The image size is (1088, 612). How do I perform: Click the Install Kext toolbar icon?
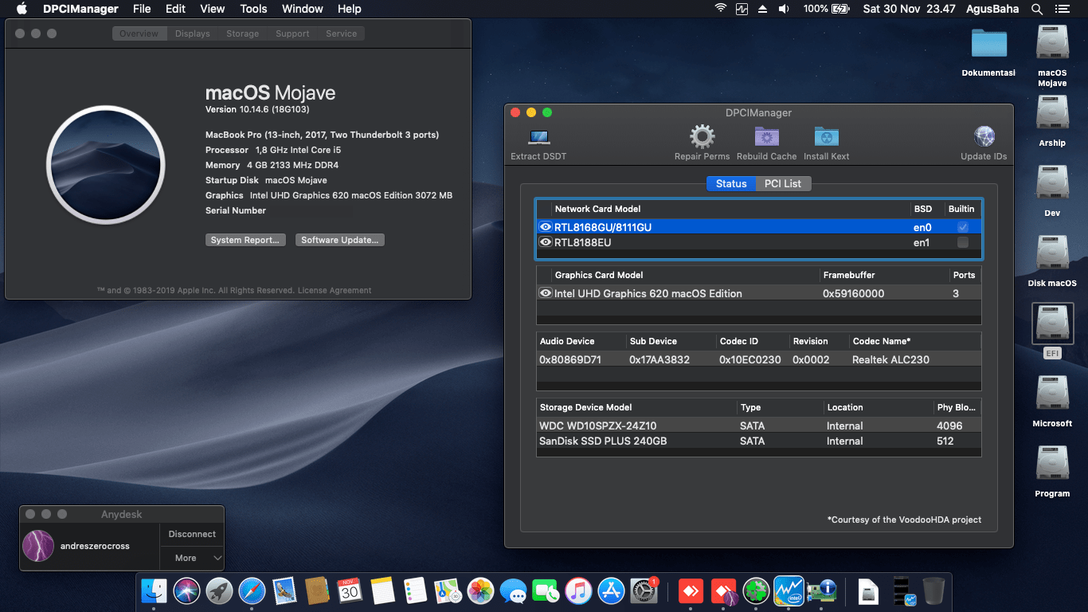[826, 137]
